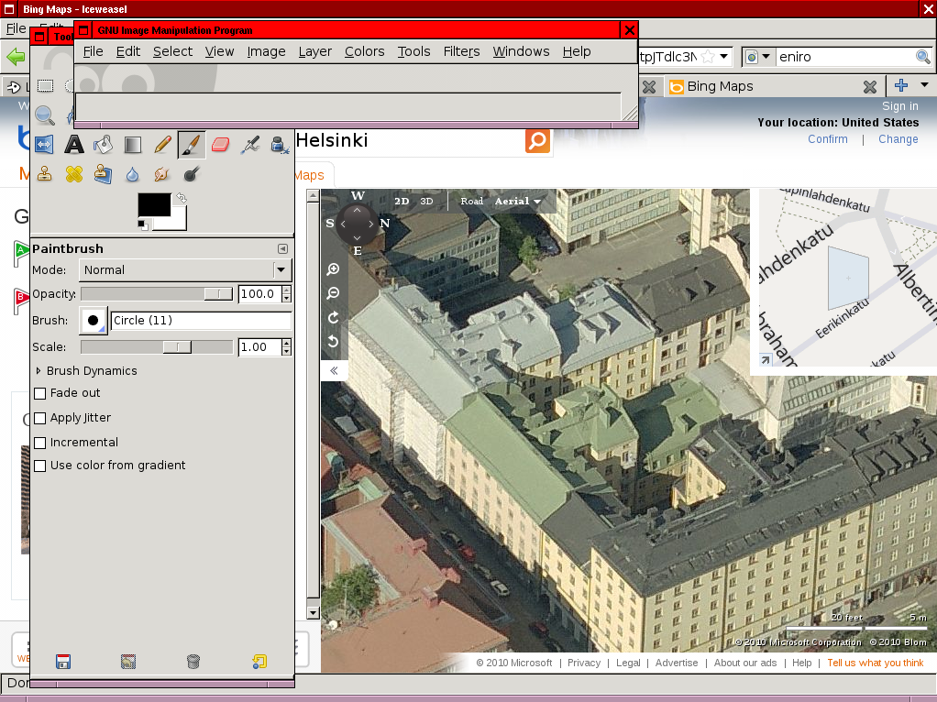Click the black foreground color swatch
Viewport: 937px width, 702px height.
[154, 205]
